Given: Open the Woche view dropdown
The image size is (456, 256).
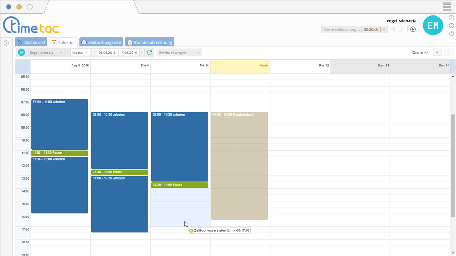Looking at the screenshot, I should pos(80,53).
